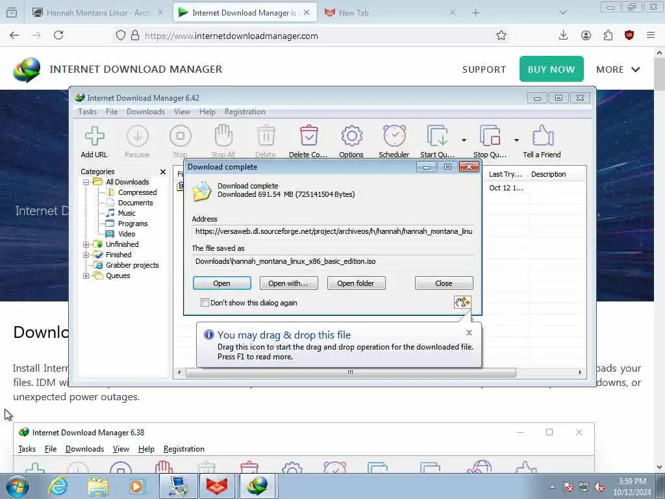Close the Categories panel
Screen dimensions: 665x499
click(163, 172)
